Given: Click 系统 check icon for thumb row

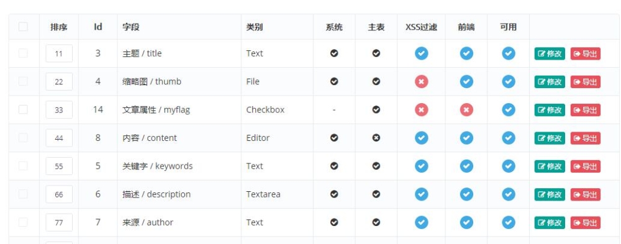Looking at the screenshot, I should [x=334, y=81].
